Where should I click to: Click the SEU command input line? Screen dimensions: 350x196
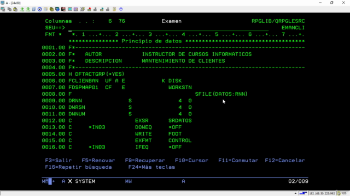point(168,28)
